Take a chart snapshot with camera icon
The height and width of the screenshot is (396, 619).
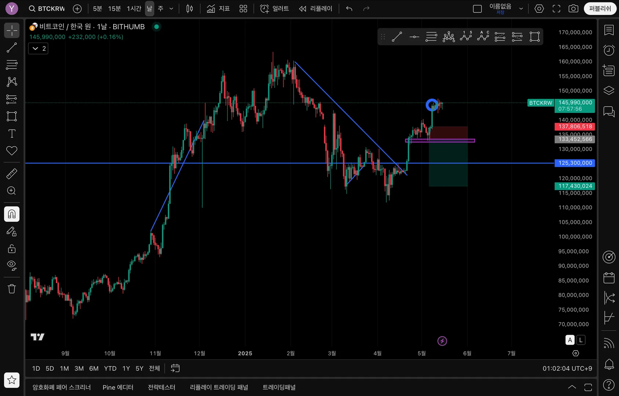[x=573, y=8]
